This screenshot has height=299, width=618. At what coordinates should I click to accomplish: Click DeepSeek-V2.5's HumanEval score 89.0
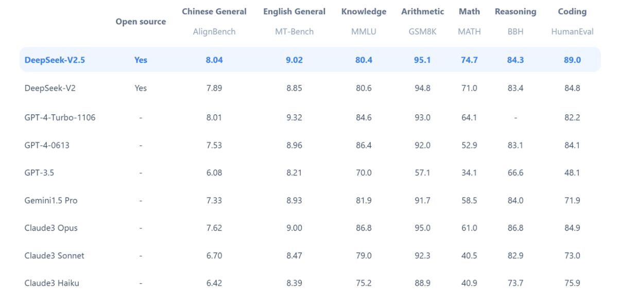coord(572,60)
